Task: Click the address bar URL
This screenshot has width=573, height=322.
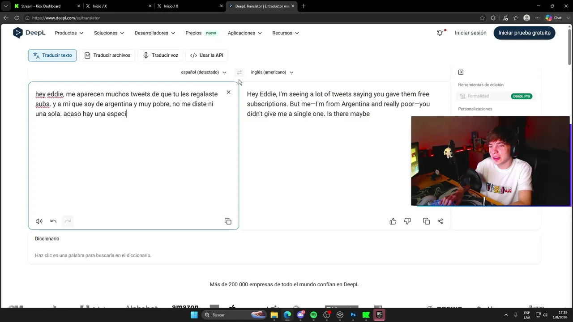Action: coord(66,18)
